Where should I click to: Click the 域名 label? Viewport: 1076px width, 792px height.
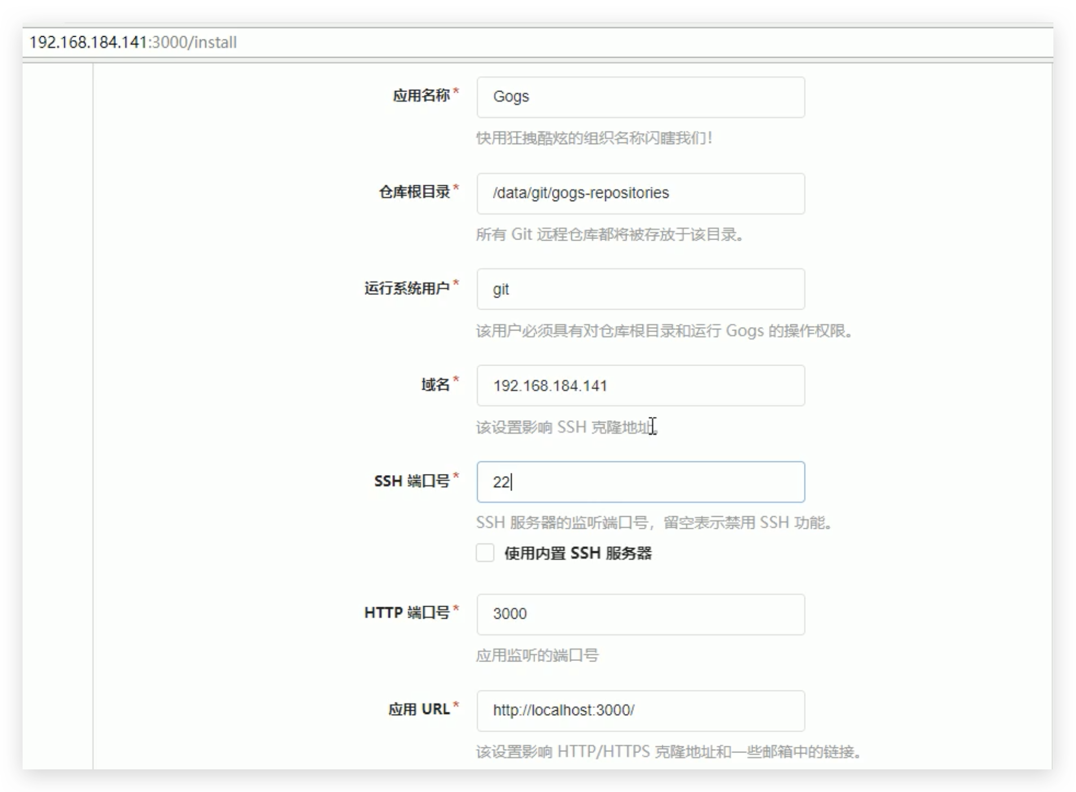click(435, 385)
